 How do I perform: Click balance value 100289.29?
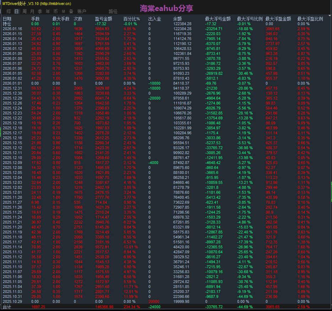tap(182, 93)
